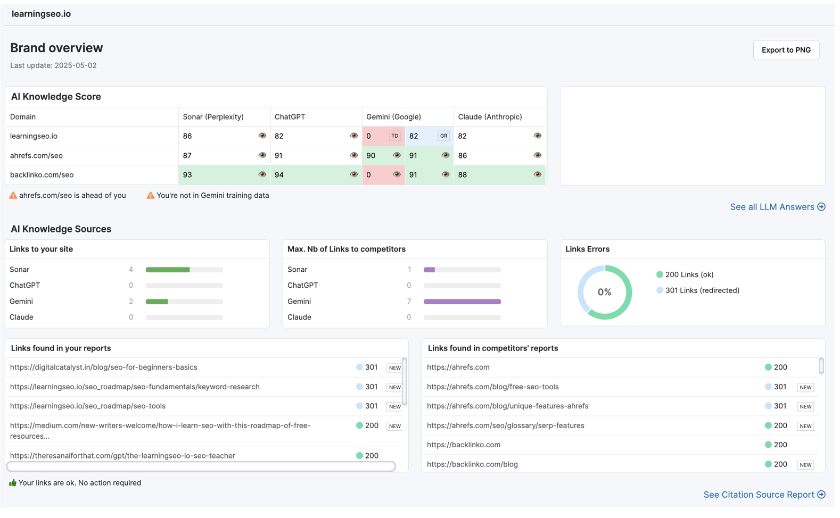
Task: View Gemini 91 answer for backlinko.com/seo (eye icon)
Action: (x=446, y=174)
